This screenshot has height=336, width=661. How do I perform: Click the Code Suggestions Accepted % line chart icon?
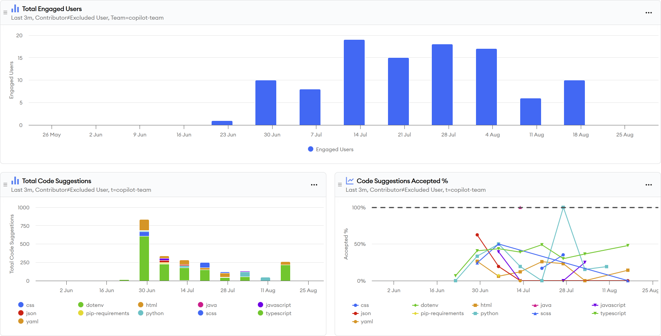(350, 181)
